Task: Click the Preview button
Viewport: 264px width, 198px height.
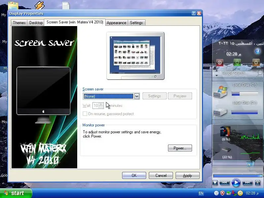Action: pos(180,96)
